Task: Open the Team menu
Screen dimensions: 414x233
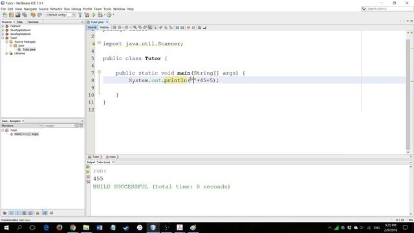Action: tap(98, 9)
